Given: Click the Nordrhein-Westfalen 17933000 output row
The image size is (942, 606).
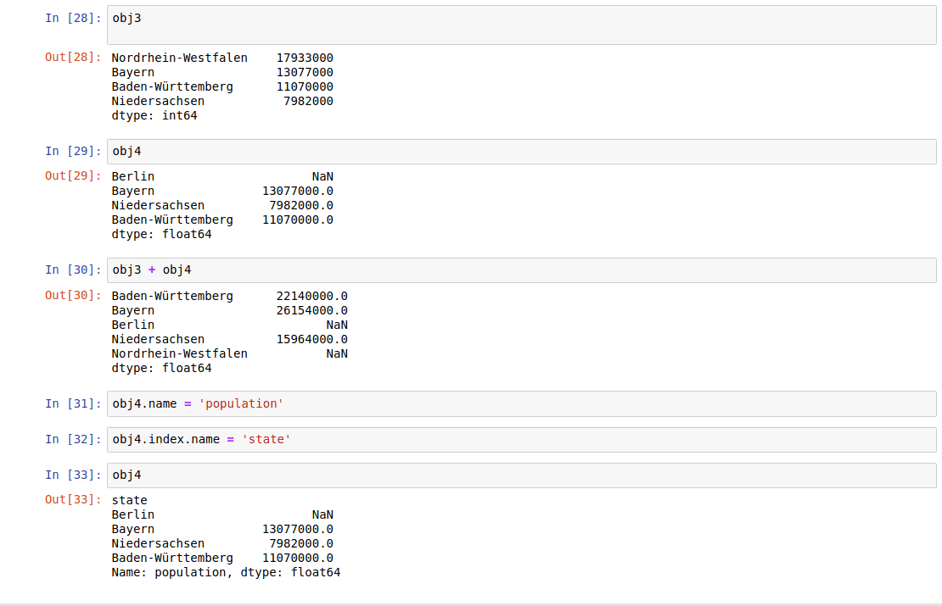Looking at the screenshot, I should pyautogui.click(x=222, y=58).
